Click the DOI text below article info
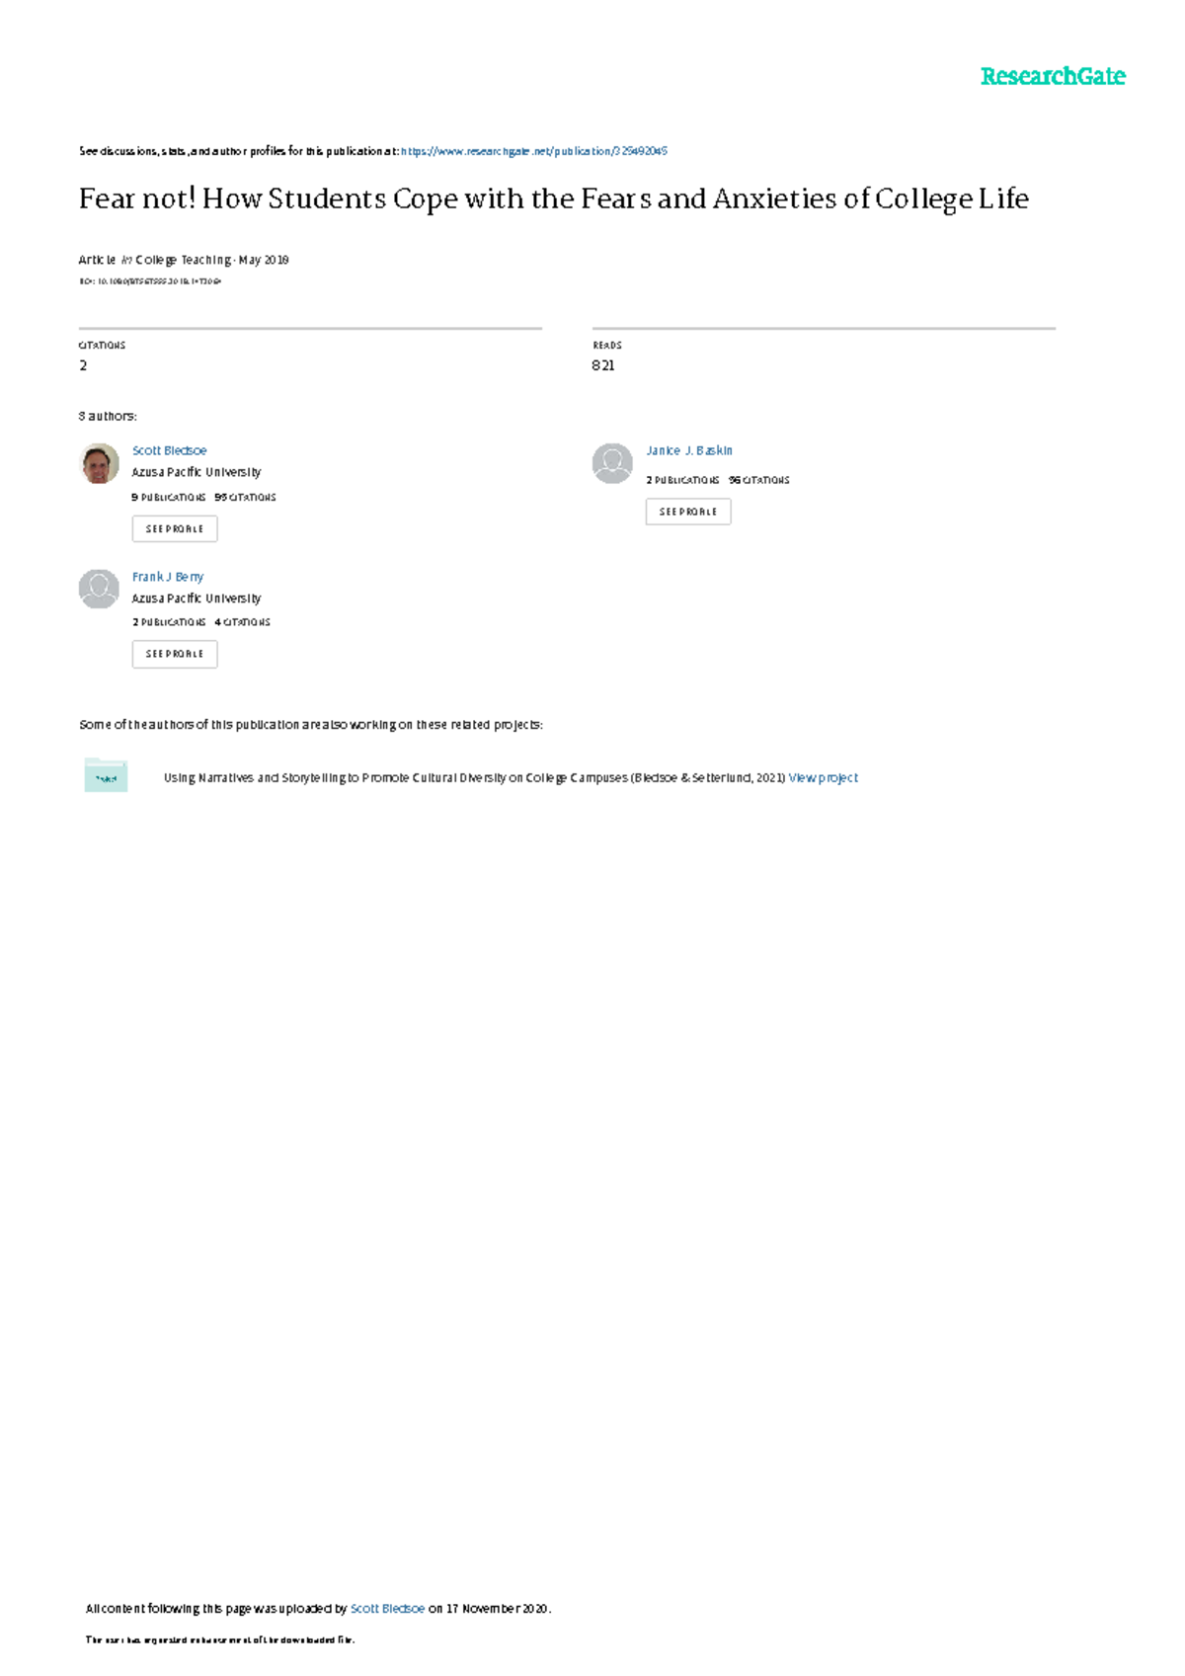 click(150, 281)
